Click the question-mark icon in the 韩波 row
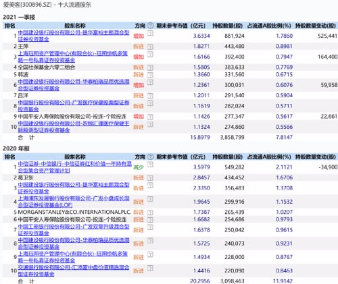Screen dimensions: 338x284 (x=150, y=75)
